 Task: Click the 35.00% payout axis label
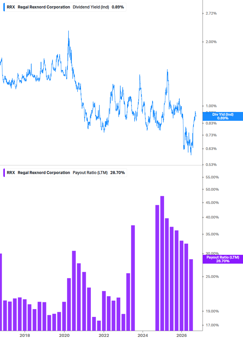(212, 234)
